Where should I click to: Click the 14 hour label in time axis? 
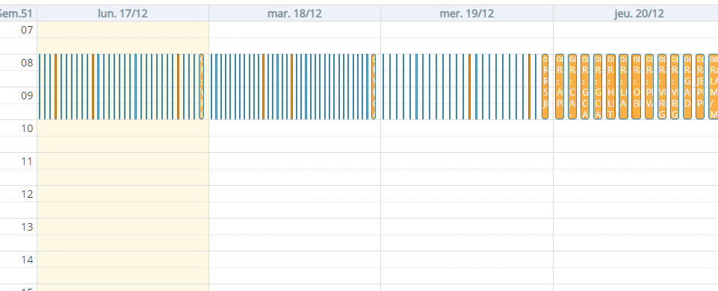[28, 260]
